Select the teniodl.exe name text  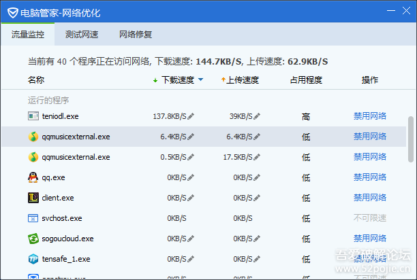pyautogui.click(x=61, y=116)
